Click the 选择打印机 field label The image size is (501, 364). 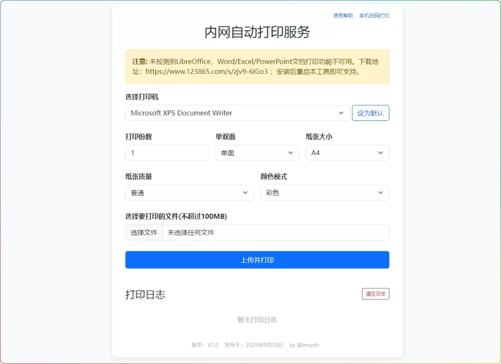point(142,97)
